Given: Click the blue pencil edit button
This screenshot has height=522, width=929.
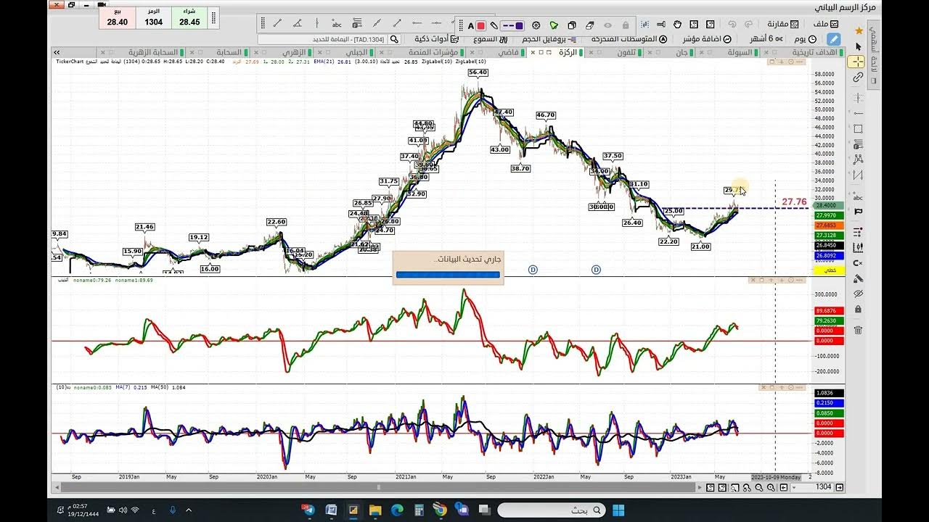Looking at the screenshot, I should [x=834, y=39].
